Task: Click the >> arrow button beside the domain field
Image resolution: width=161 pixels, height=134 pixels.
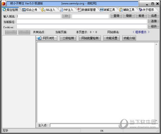Action: coord(66,16)
